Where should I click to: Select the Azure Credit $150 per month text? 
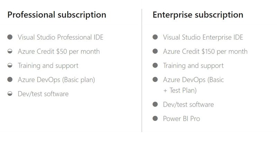pyautogui.click(x=205, y=52)
